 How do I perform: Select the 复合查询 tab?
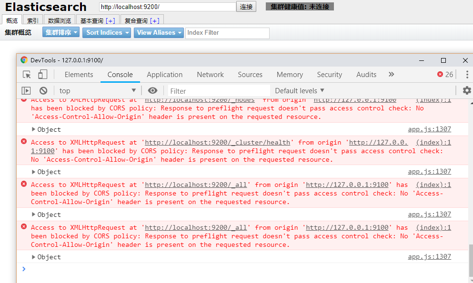click(x=136, y=20)
